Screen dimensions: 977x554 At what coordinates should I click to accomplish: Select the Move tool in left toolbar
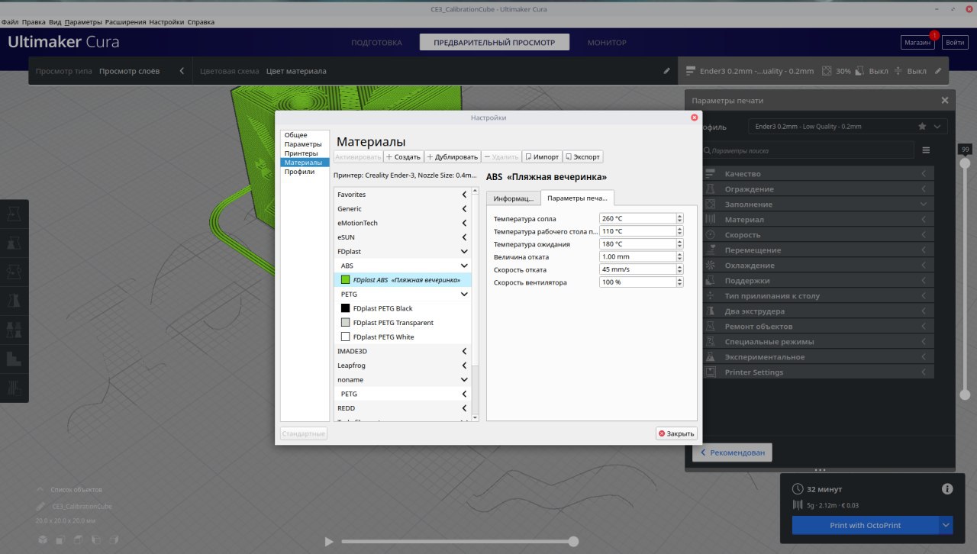click(x=15, y=214)
